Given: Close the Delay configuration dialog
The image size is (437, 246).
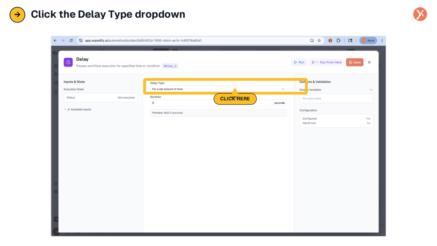Looking at the screenshot, I should [369, 62].
